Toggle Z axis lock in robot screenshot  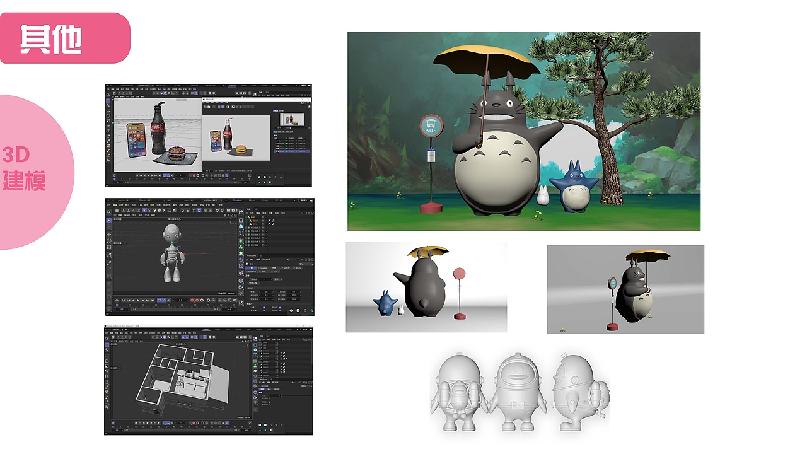133,211
